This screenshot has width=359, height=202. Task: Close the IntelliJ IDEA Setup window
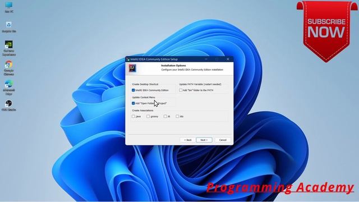[228, 59]
